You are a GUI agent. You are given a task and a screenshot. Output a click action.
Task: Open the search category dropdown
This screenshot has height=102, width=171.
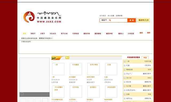(104, 20)
